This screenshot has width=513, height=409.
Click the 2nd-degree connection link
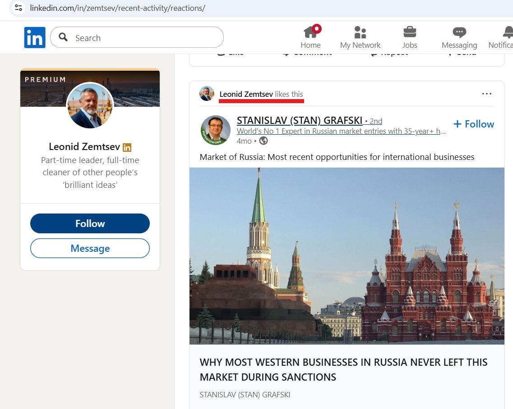point(375,121)
